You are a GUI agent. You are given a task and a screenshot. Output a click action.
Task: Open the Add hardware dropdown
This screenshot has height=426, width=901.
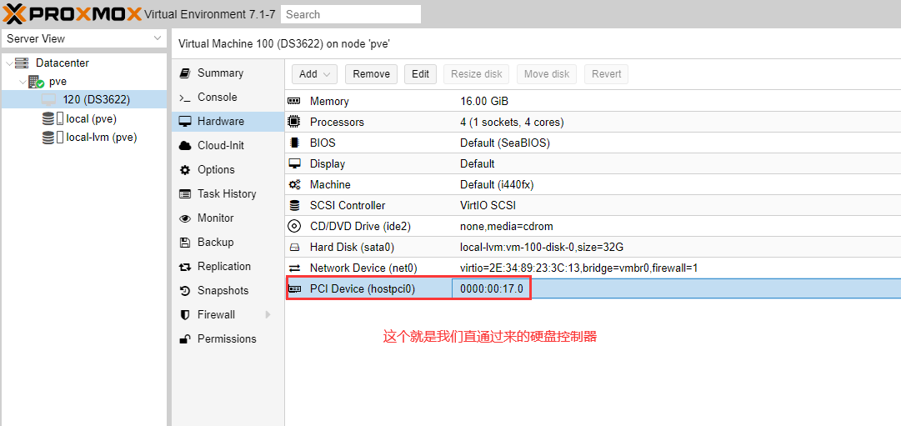click(315, 74)
